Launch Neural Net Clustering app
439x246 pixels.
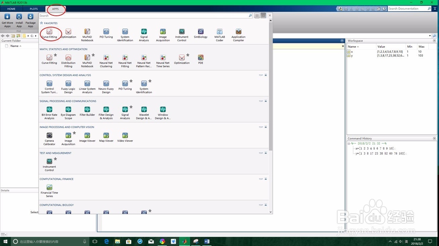[106, 61]
